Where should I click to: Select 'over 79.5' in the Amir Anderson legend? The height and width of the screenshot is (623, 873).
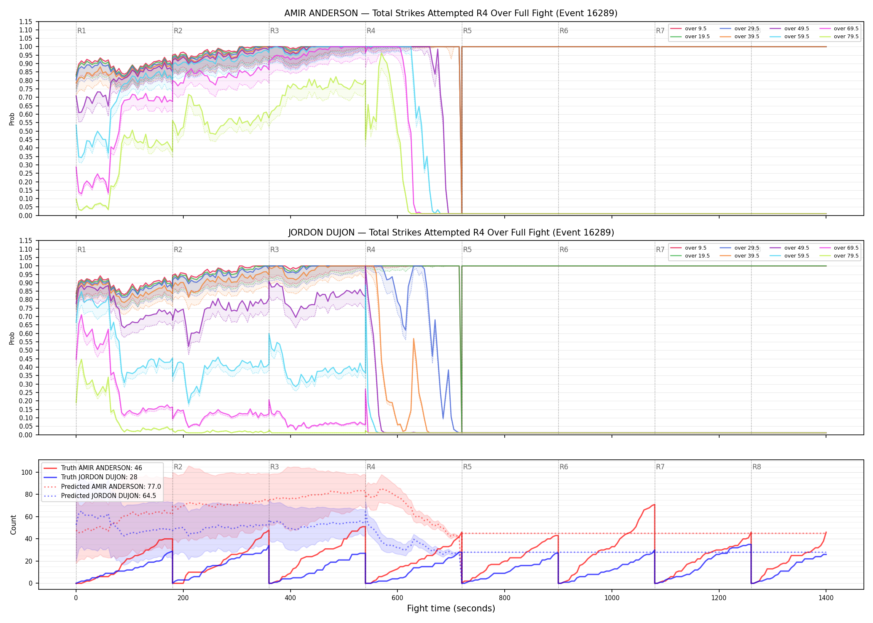point(838,37)
